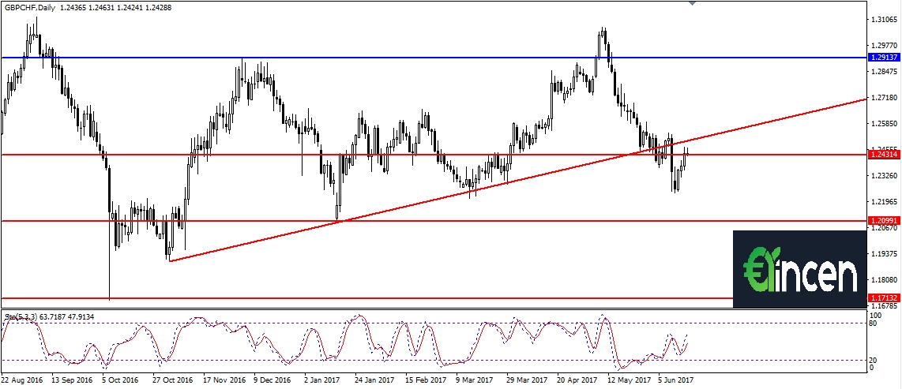Click the red 1.17132 price level tag
This screenshot has height=389, width=902.
pos(882,298)
